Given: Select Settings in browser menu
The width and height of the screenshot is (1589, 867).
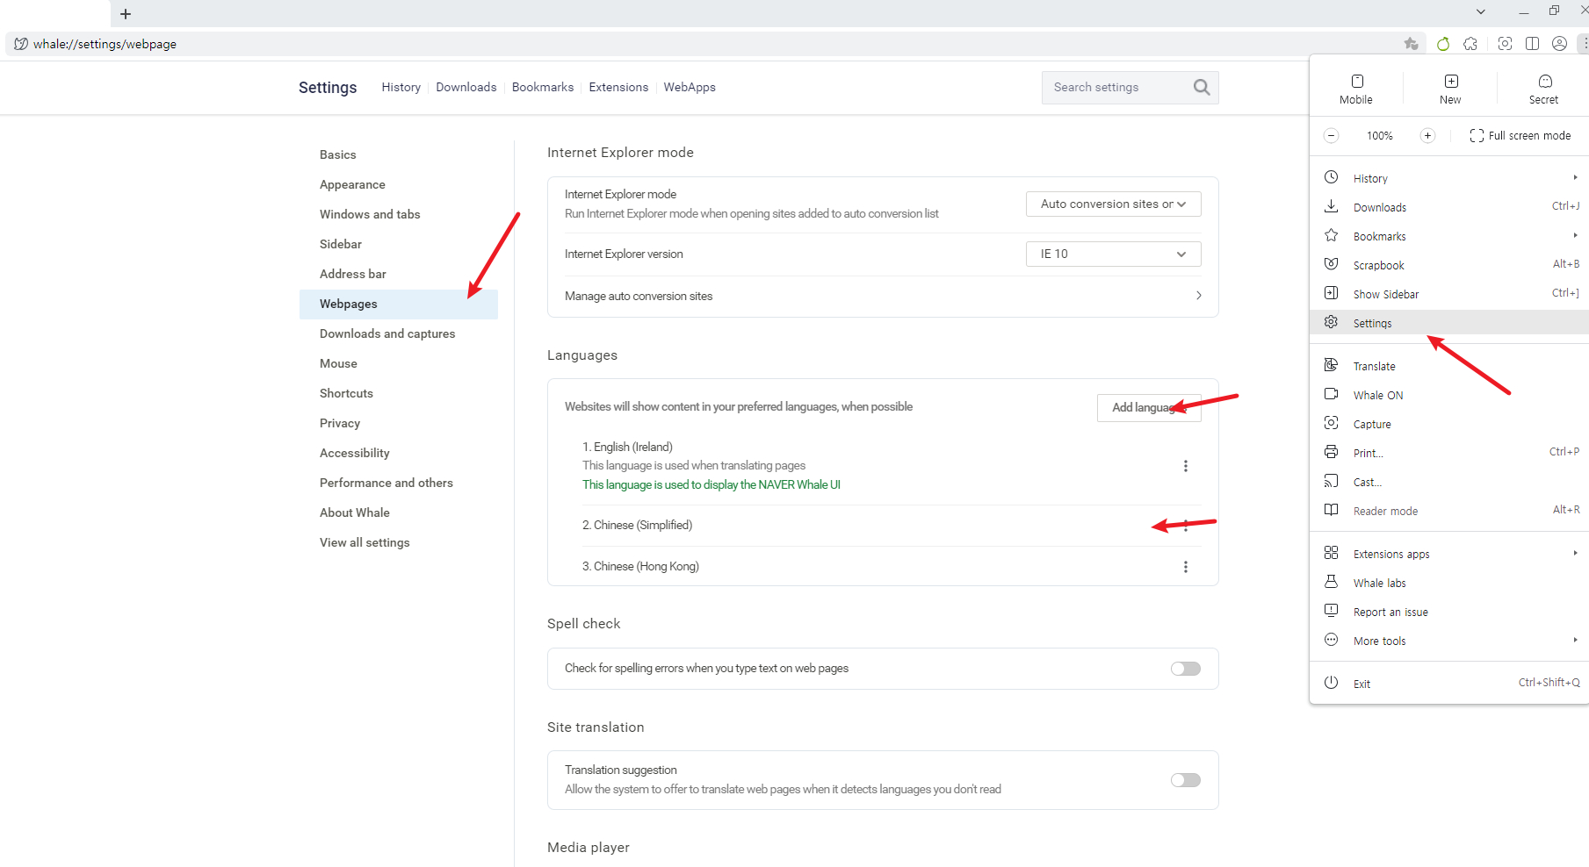Looking at the screenshot, I should coord(1449,323).
